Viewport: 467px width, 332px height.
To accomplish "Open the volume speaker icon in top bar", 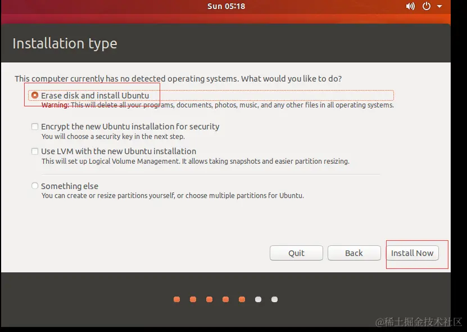I will 410,6.
